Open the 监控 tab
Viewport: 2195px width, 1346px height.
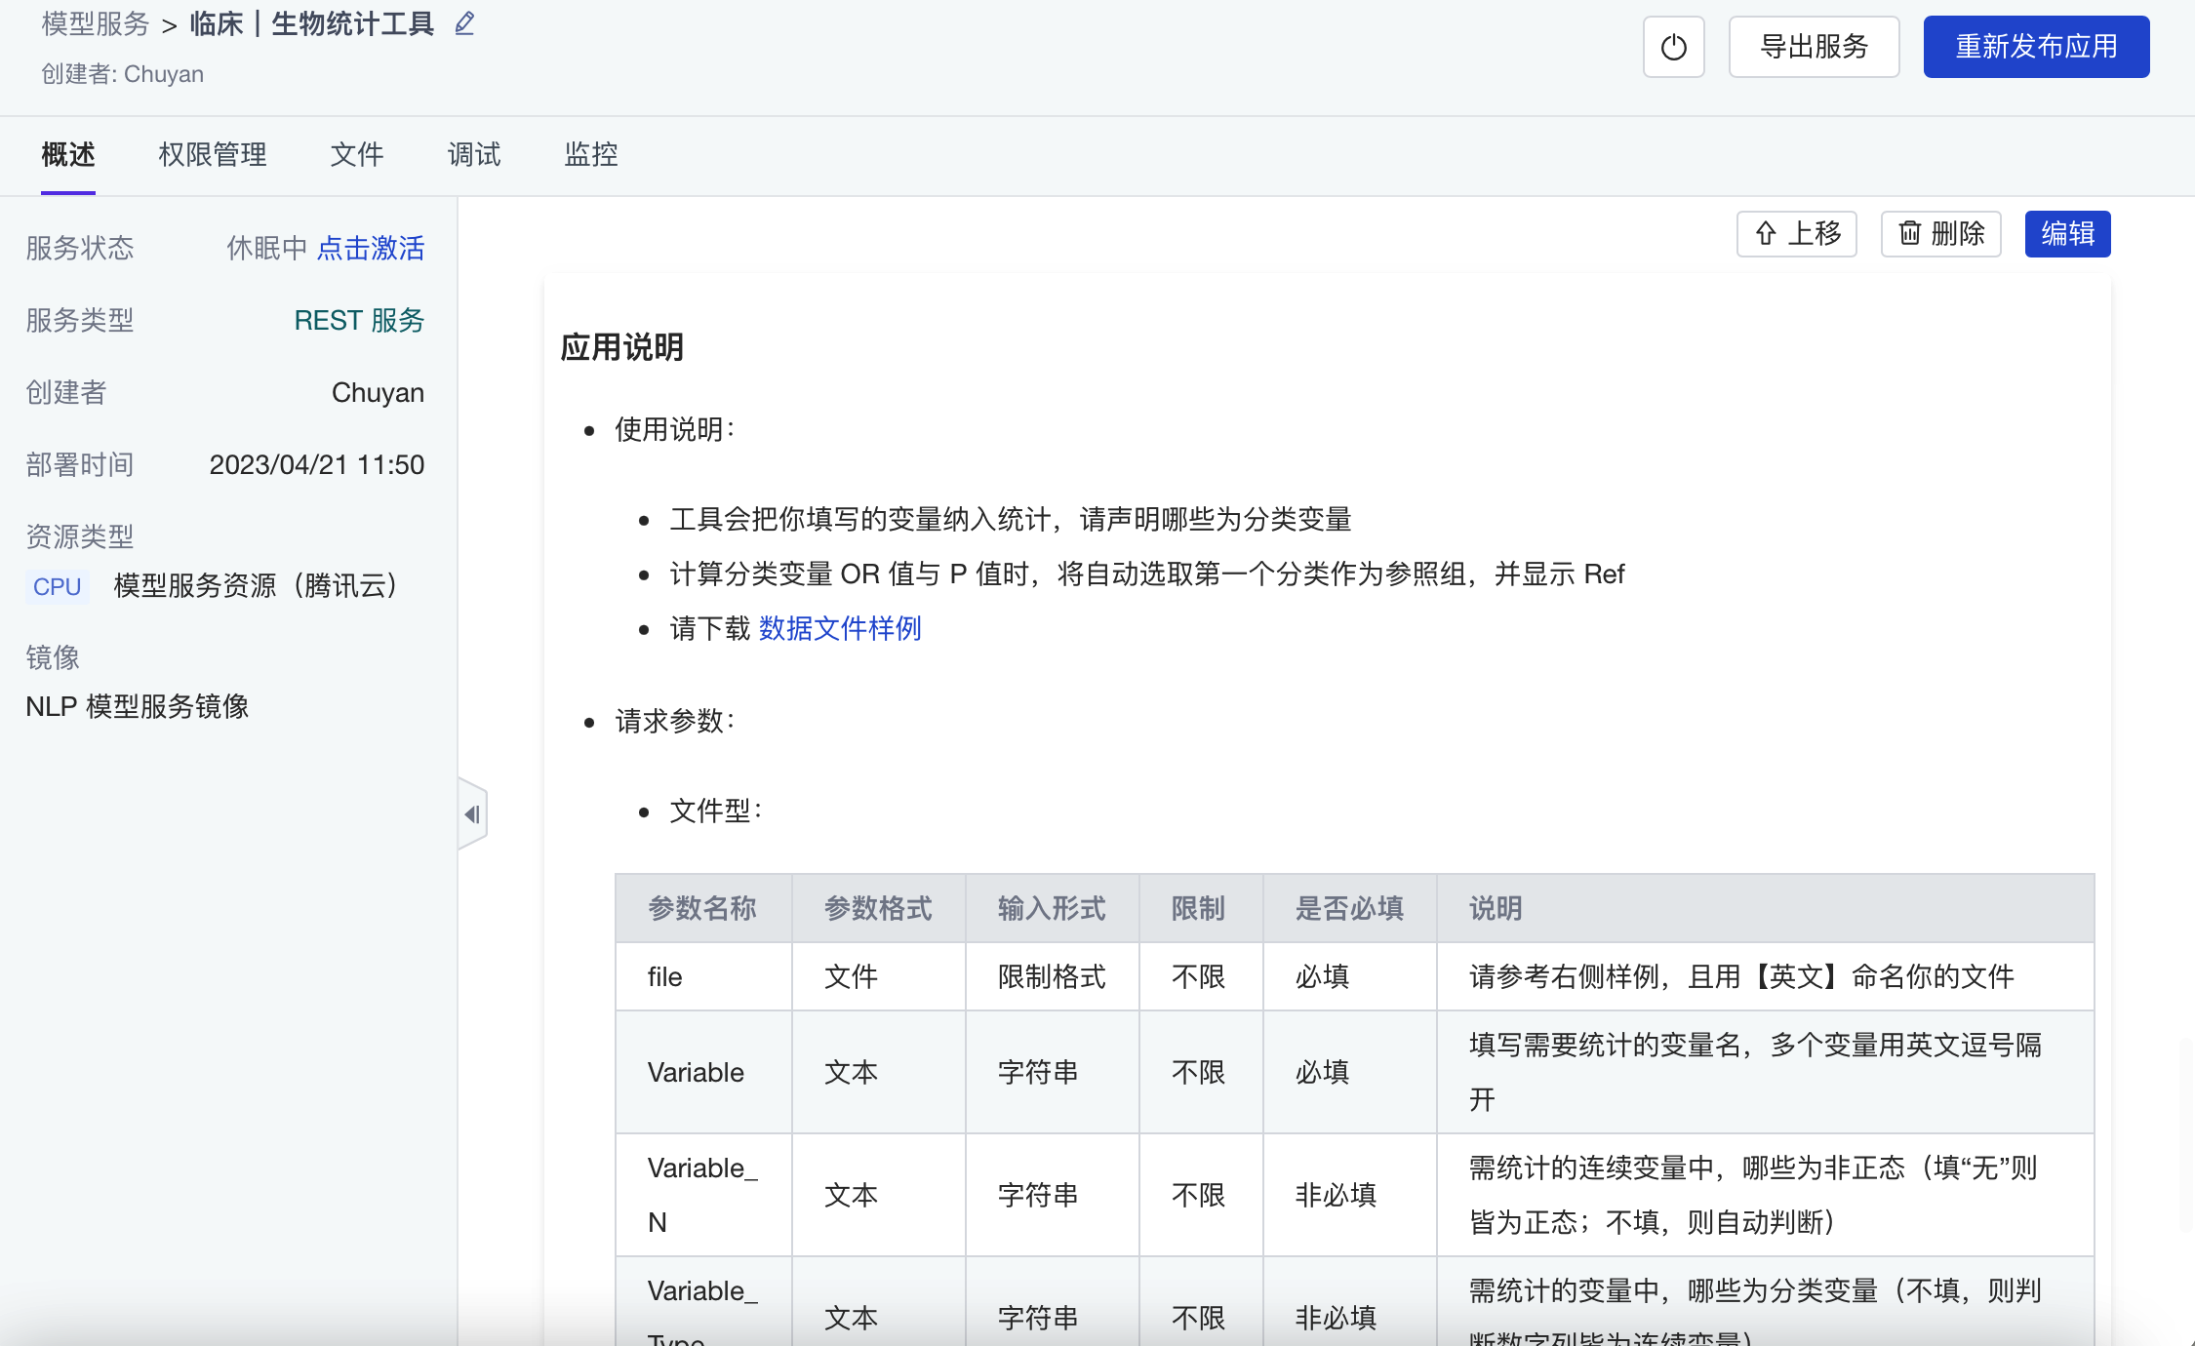coord(590,155)
